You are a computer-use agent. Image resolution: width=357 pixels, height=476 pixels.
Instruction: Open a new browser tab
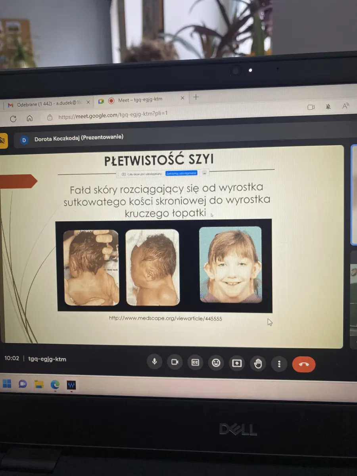coord(196,97)
